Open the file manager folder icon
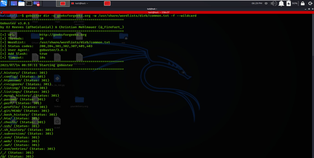Viewport: 314px width, 158px height. (22, 3)
